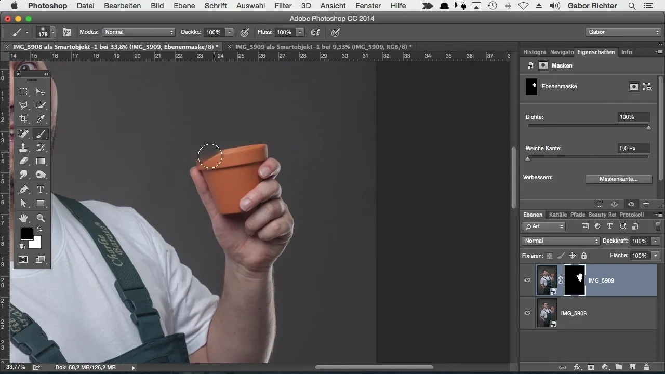Toggle pressure for opacity

tap(245, 32)
